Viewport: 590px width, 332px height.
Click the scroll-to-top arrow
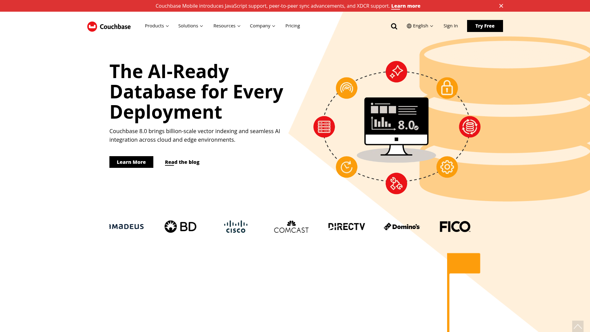coord(578,326)
